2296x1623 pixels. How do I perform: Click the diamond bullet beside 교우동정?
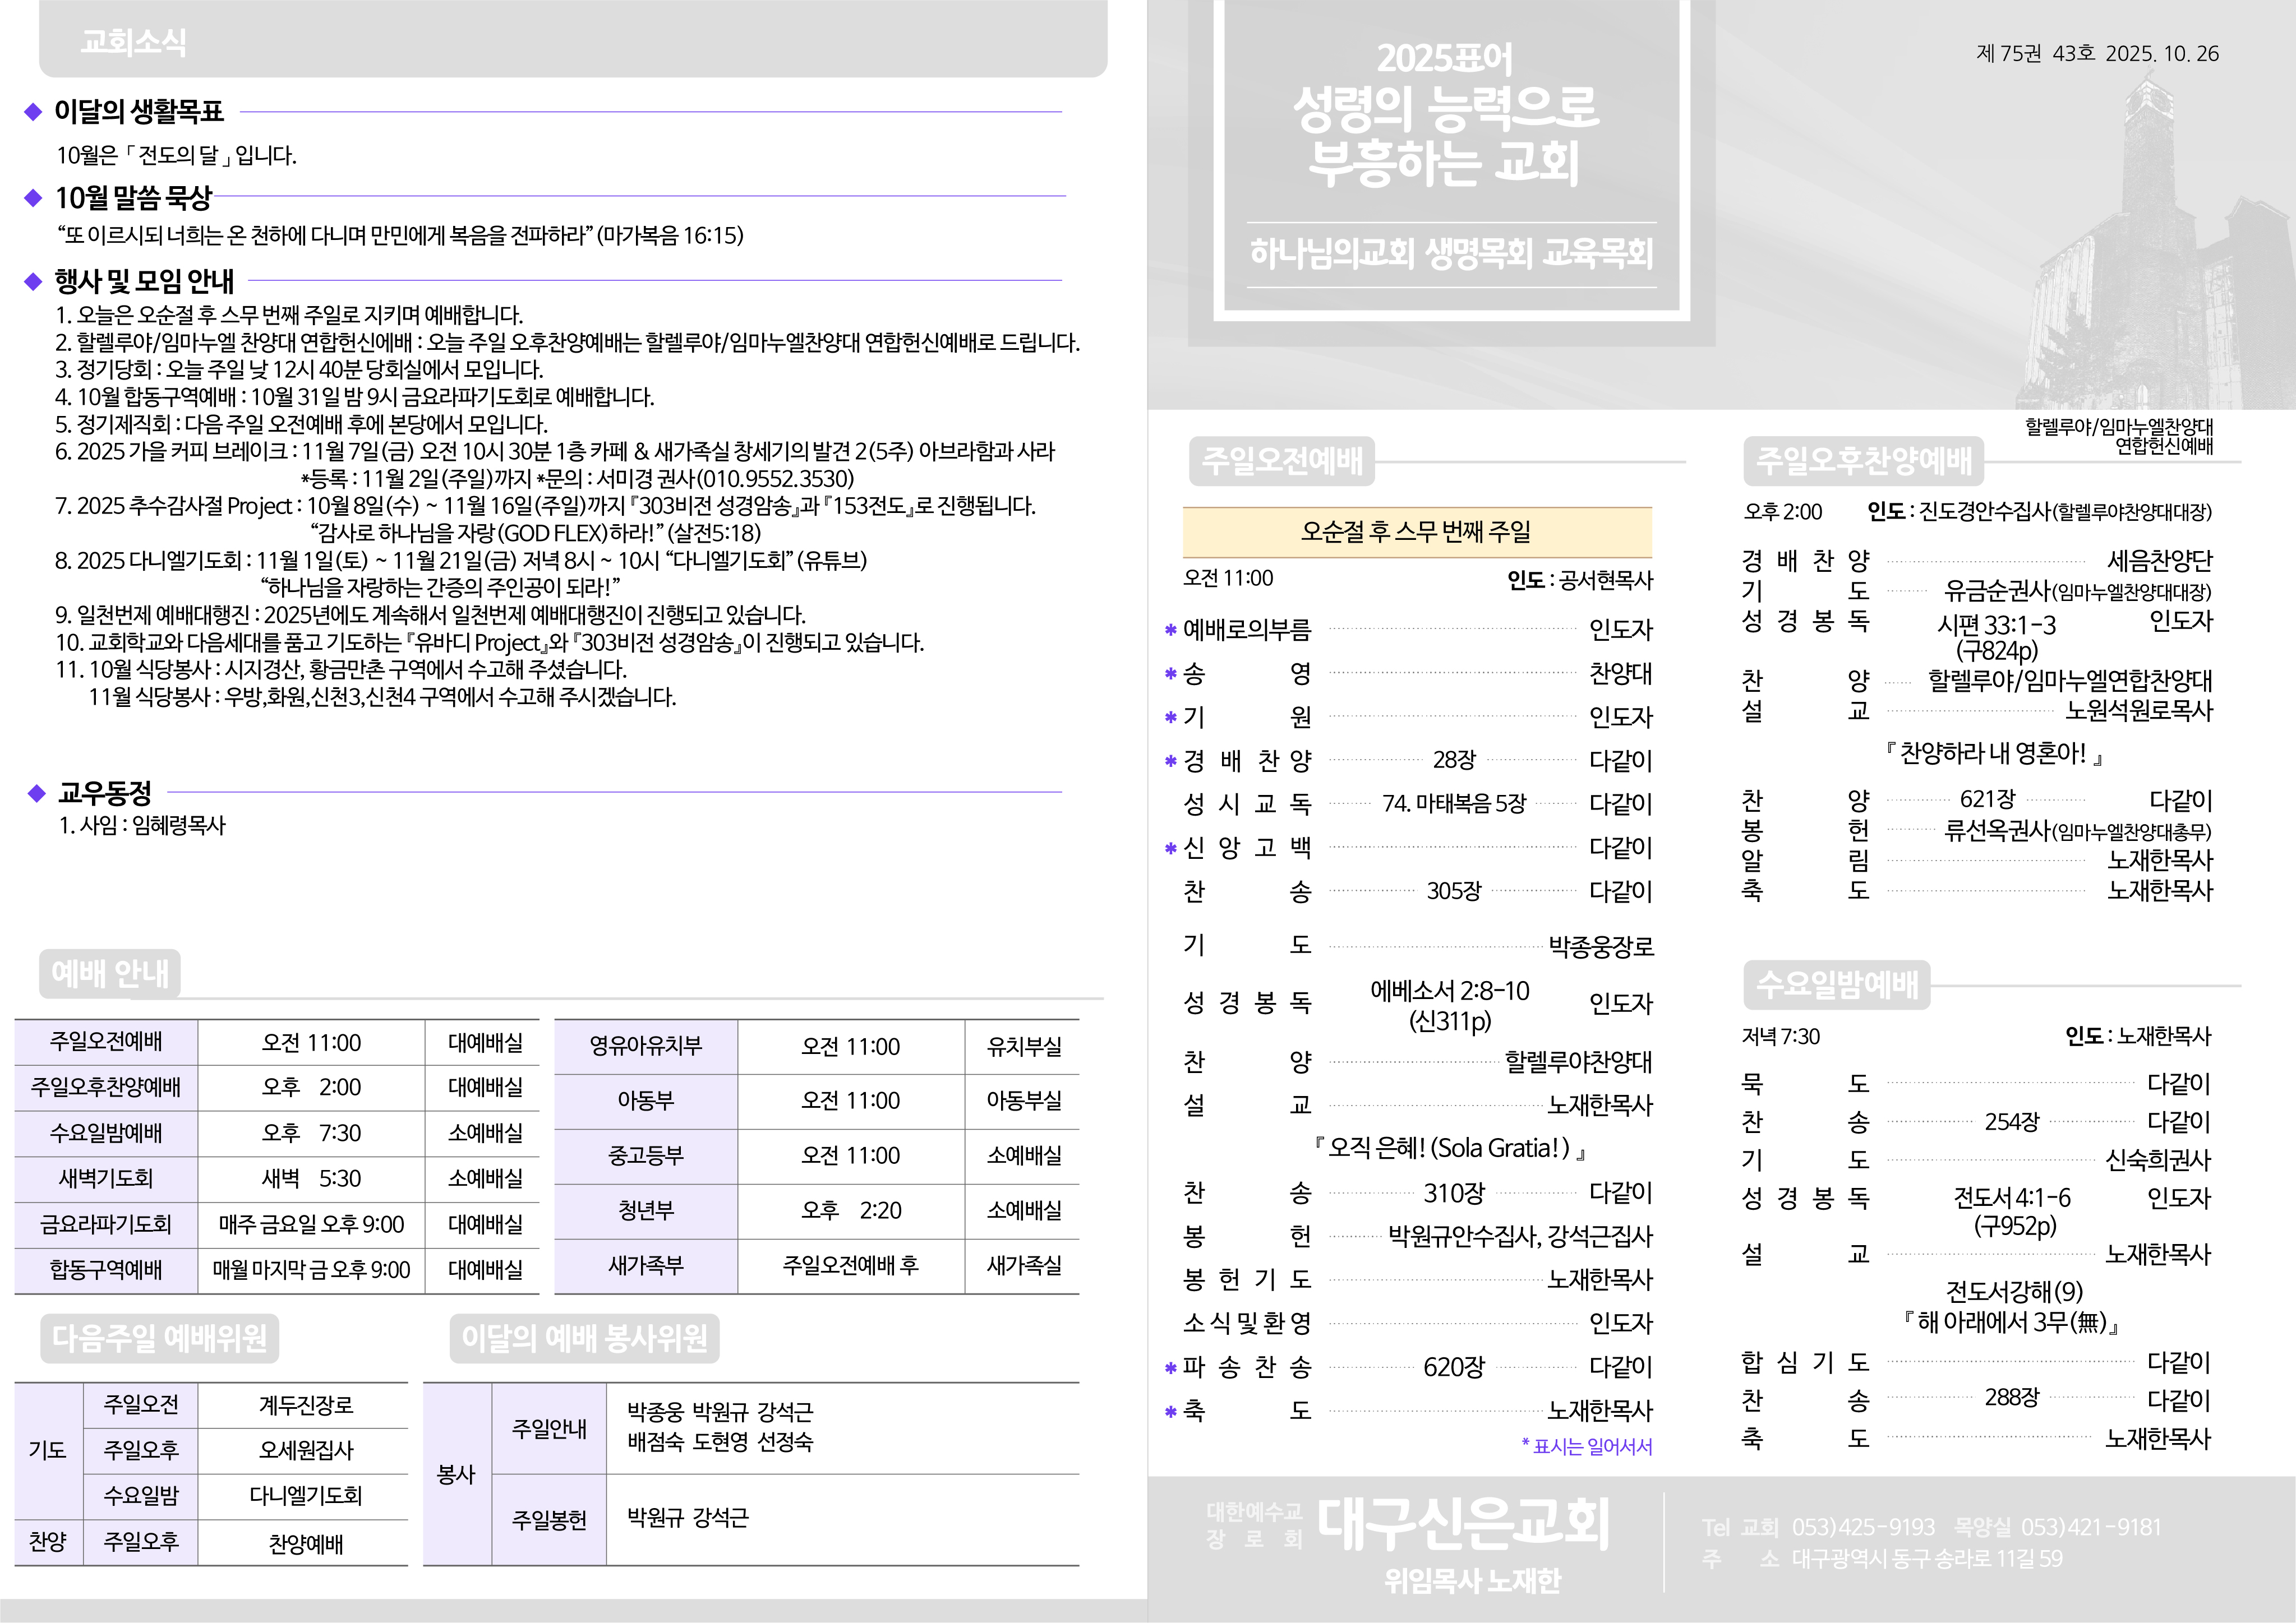tap(37, 793)
